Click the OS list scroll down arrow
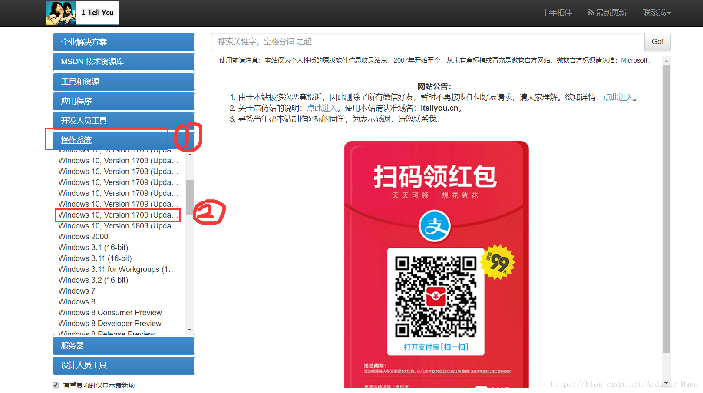Screen dimensions: 703x393 190,330
